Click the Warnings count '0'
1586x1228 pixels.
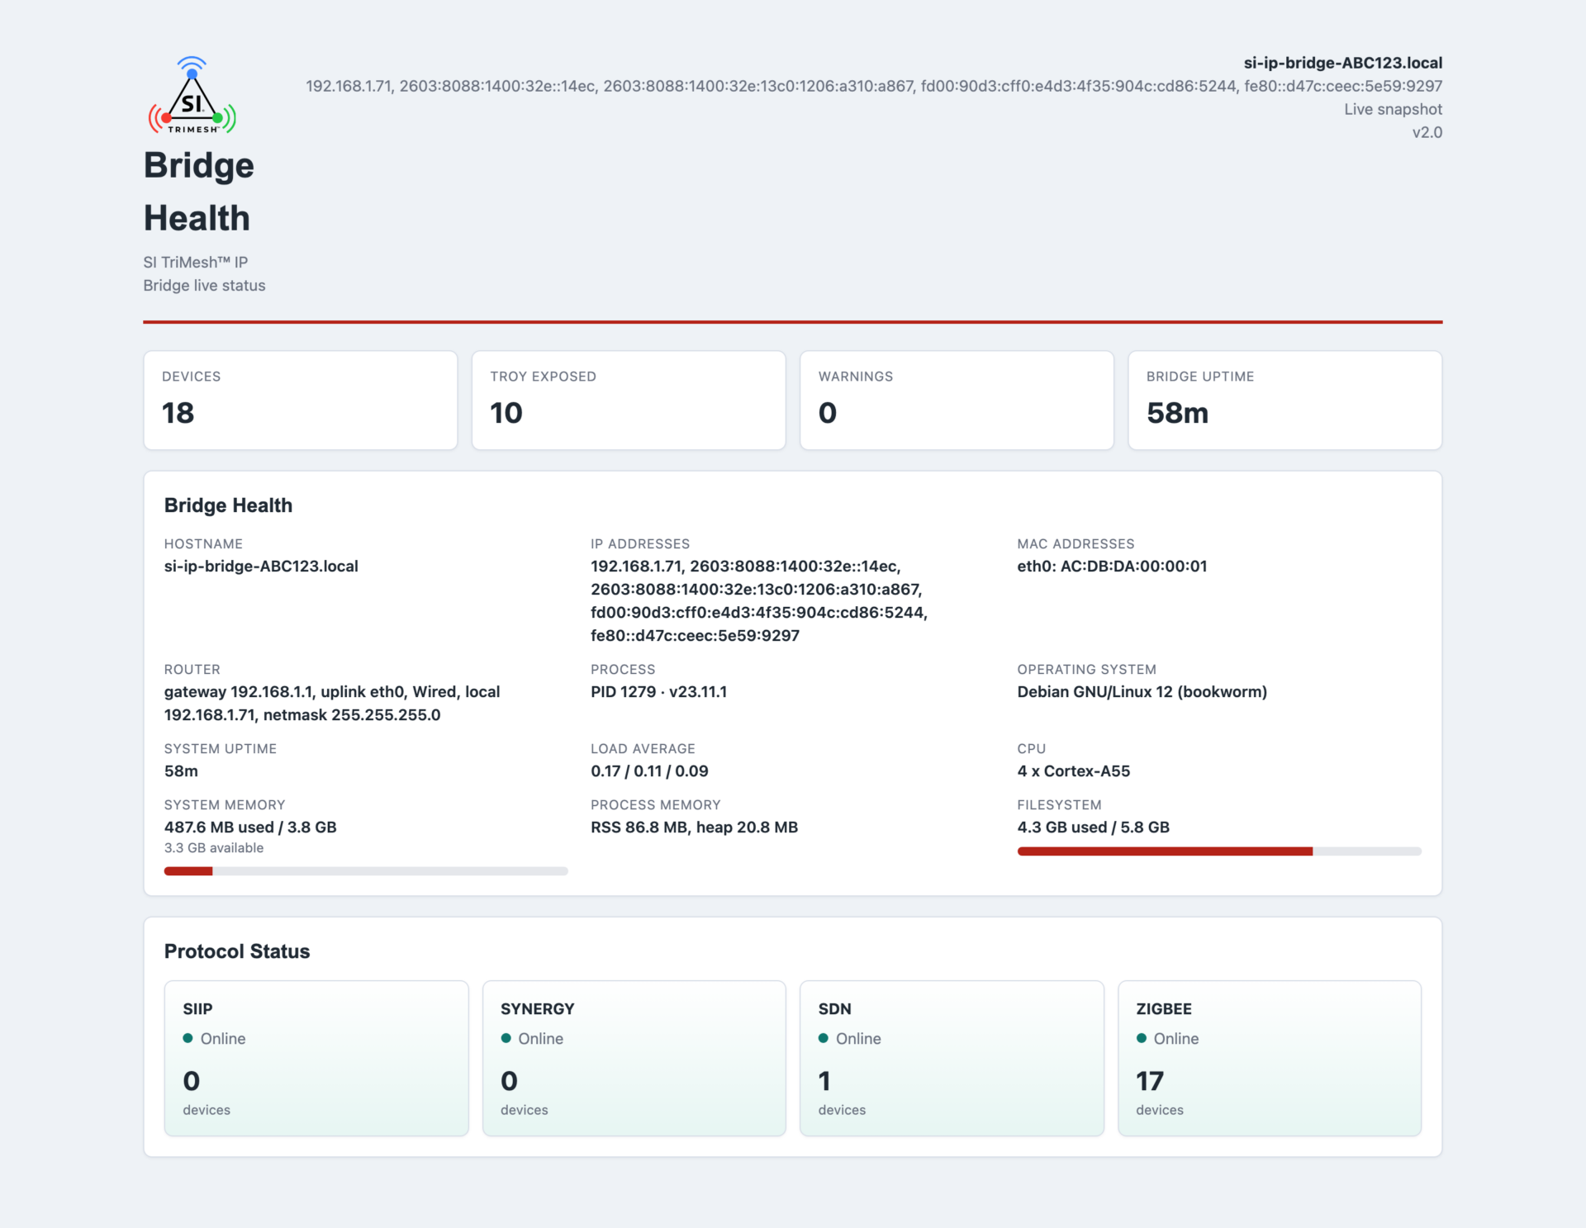828,413
